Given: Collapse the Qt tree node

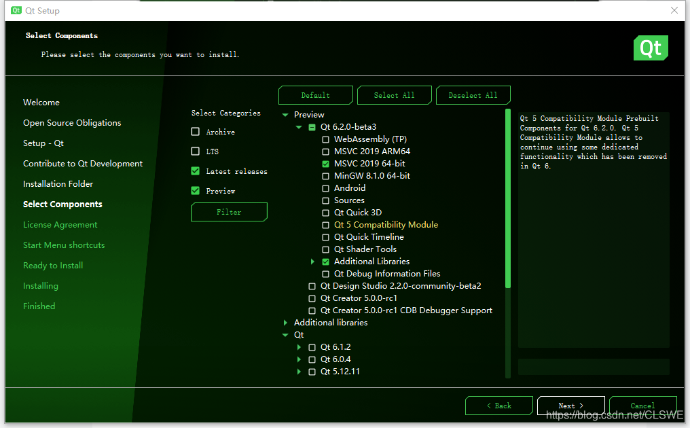Looking at the screenshot, I should click(x=285, y=335).
